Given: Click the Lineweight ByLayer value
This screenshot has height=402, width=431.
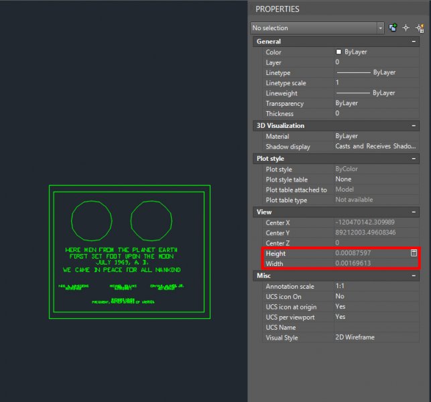Looking at the screenshot, I should click(x=377, y=93).
